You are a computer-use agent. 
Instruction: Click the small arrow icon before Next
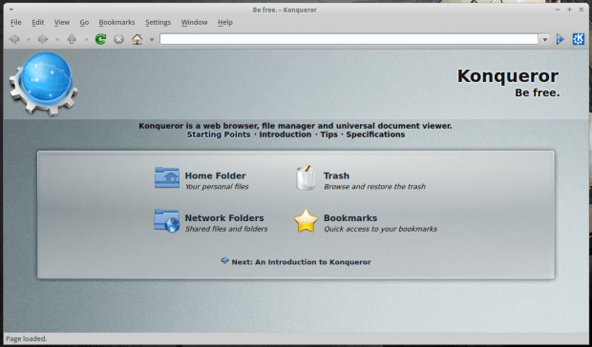point(225,260)
